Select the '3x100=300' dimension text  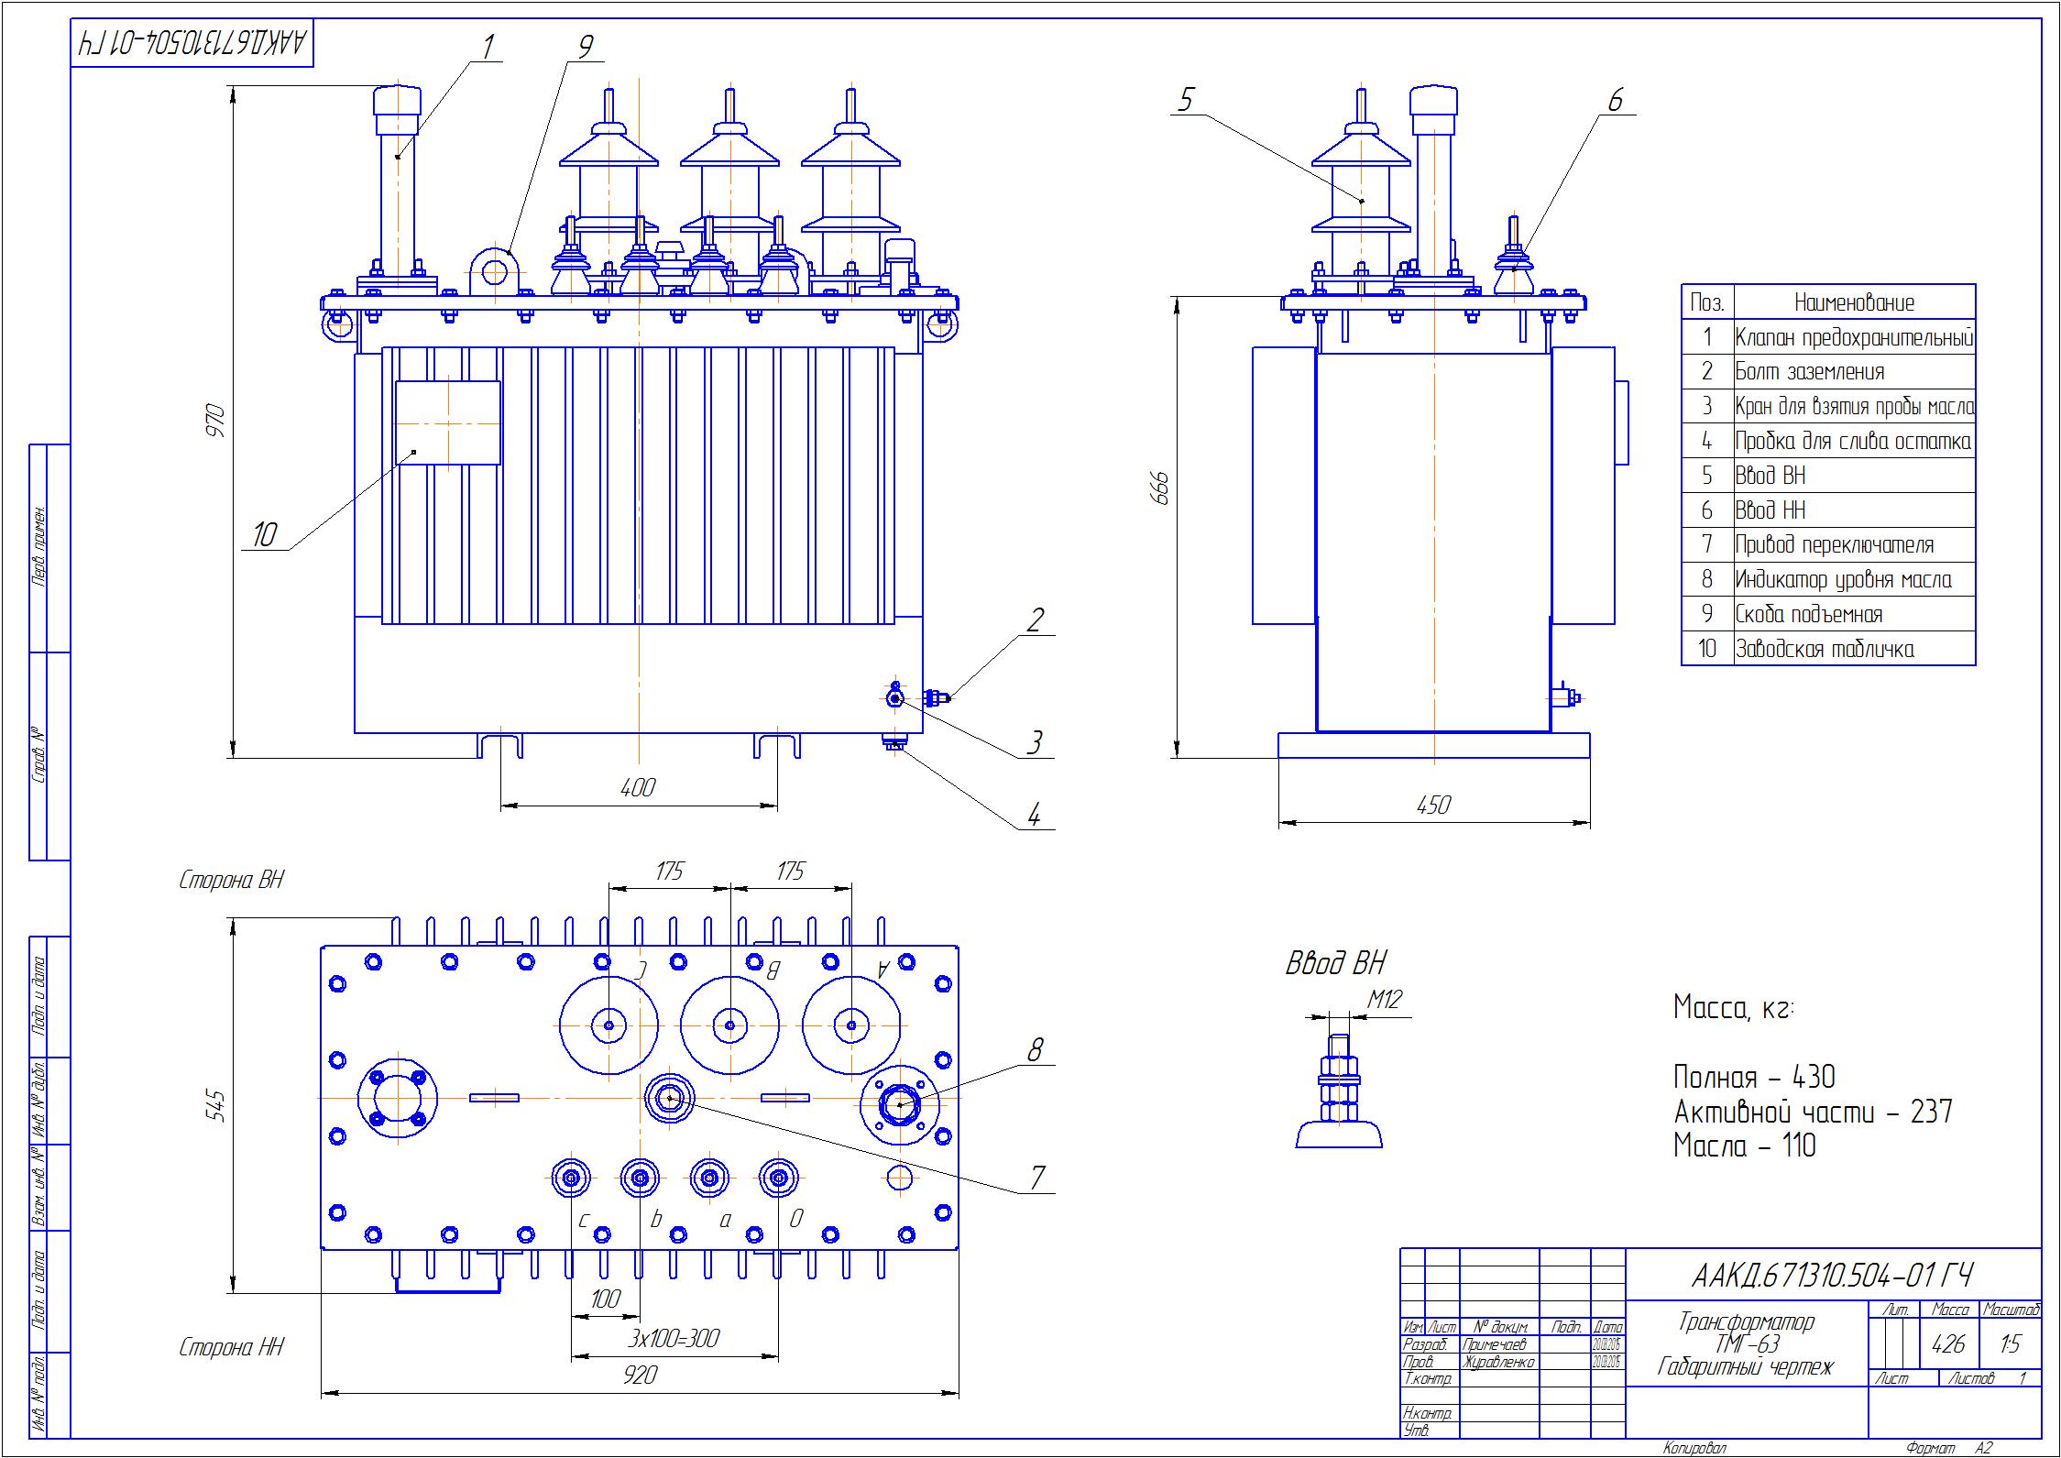coord(674,1339)
